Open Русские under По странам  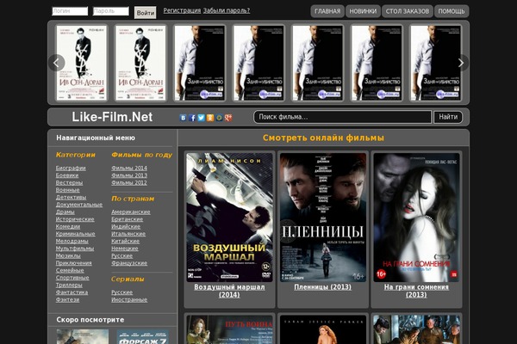tap(121, 255)
